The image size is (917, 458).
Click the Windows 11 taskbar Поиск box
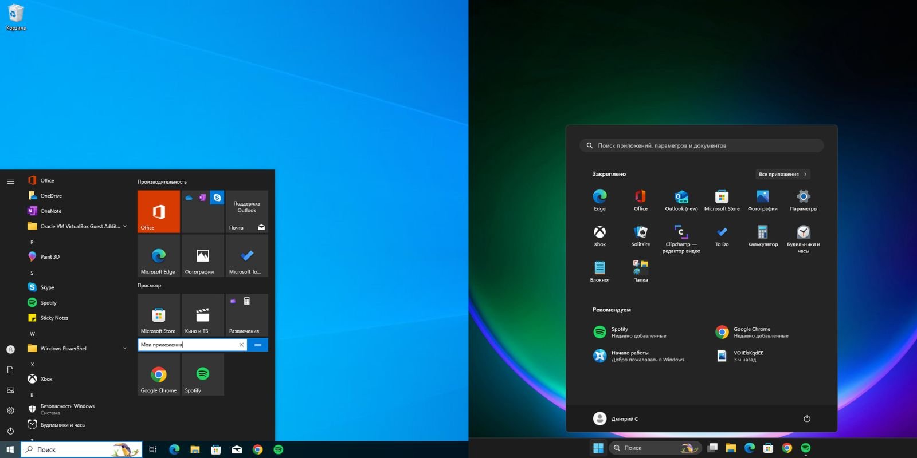point(655,448)
